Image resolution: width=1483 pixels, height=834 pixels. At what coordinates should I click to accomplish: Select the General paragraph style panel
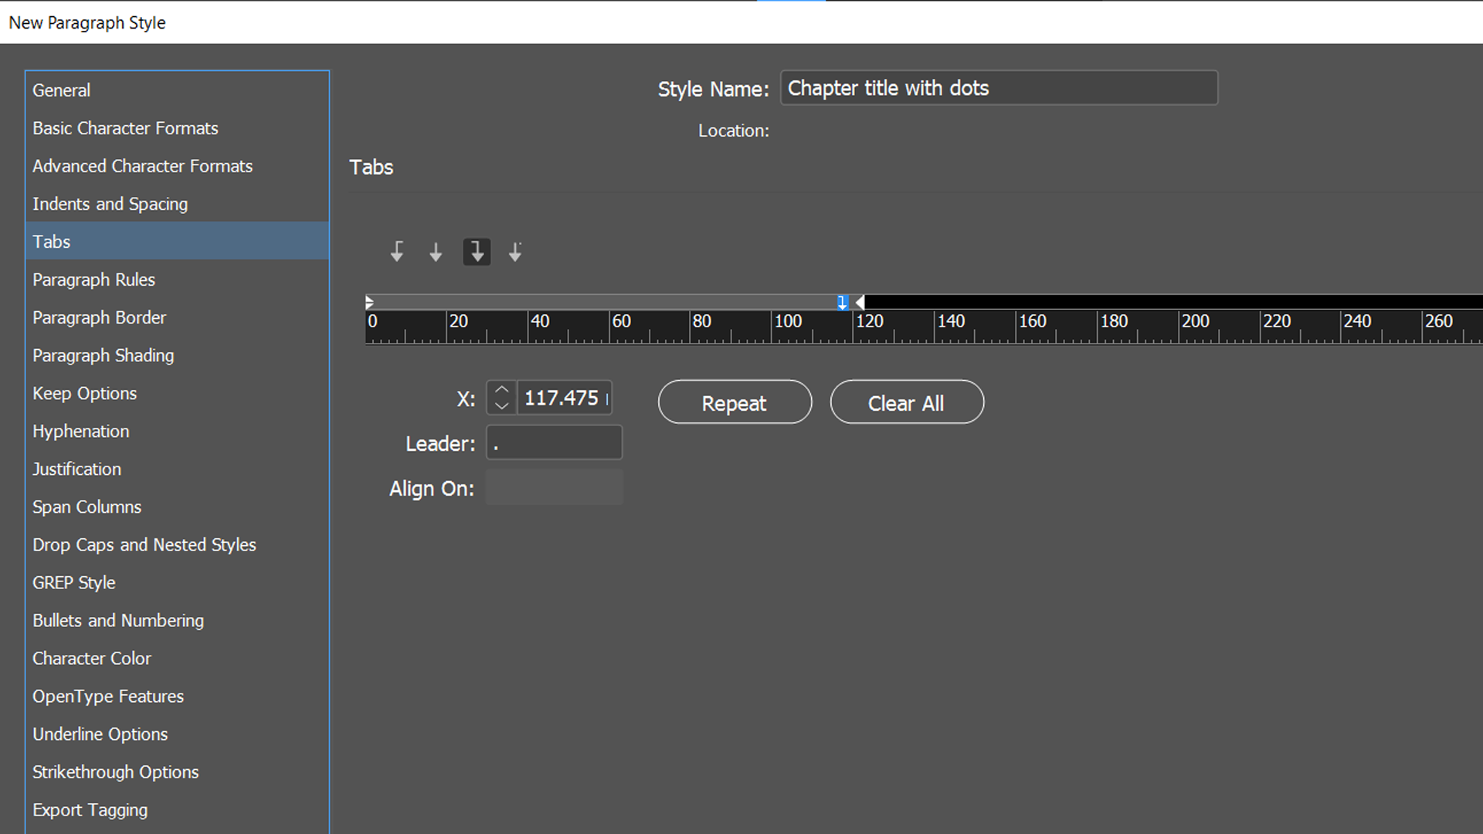coord(62,90)
